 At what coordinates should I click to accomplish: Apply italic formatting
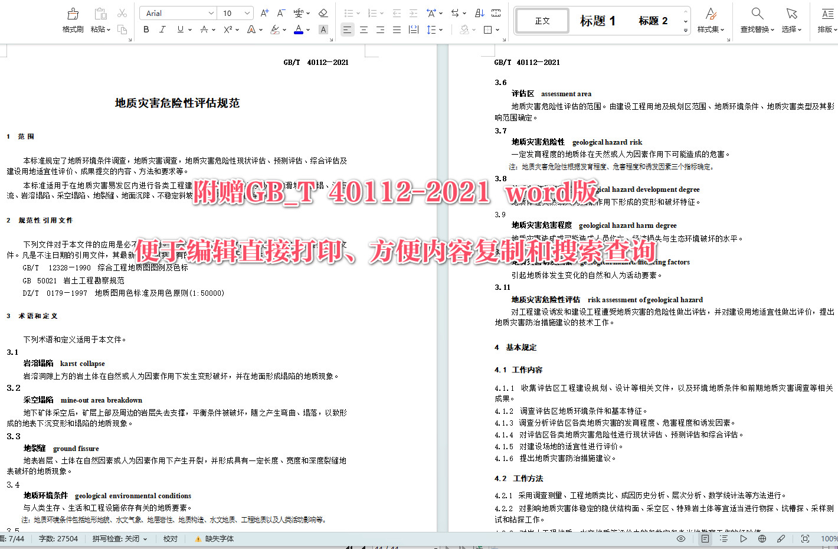(162, 29)
